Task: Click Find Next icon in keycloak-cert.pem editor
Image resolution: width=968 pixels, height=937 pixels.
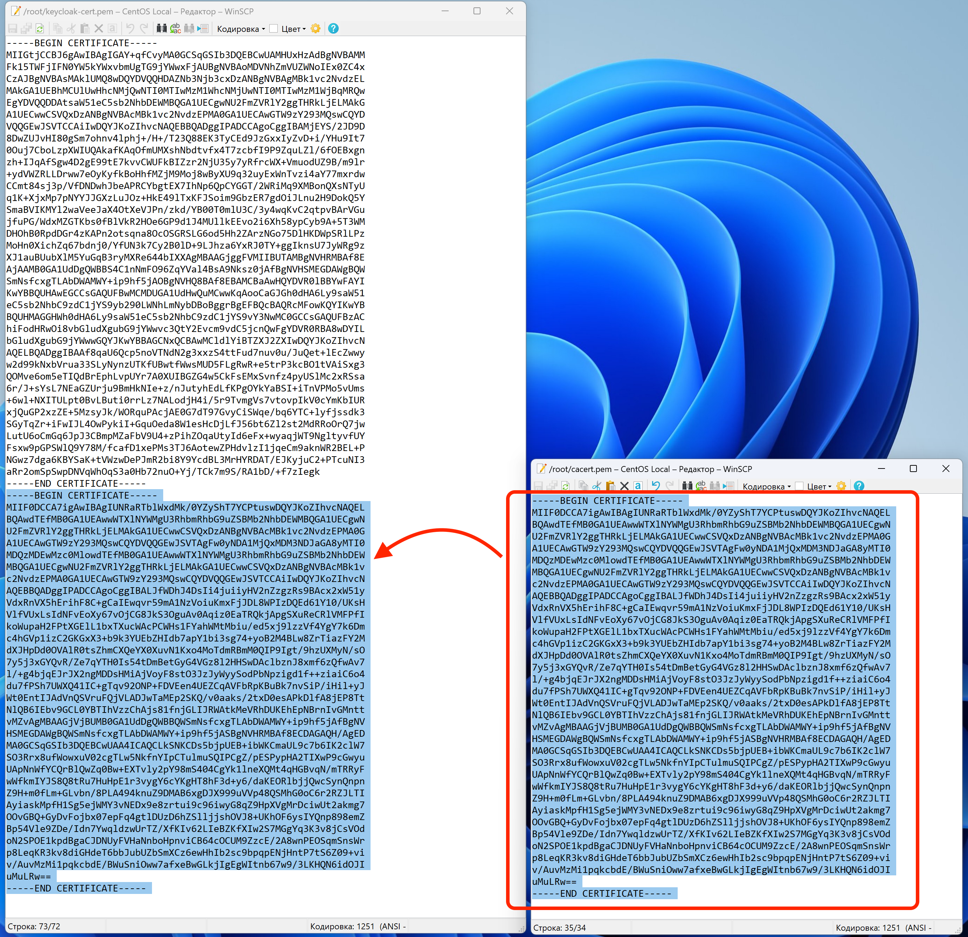Action: (189, 29)
